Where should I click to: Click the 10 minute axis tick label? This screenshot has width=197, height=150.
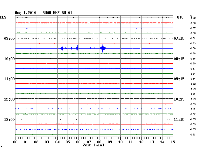pyautogui.click(x=120, y=142)
